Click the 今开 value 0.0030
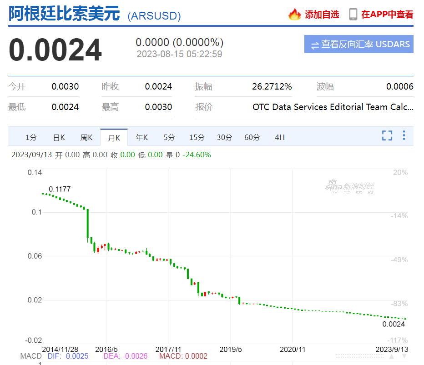424x365 pixels. (x=65, y=86)
